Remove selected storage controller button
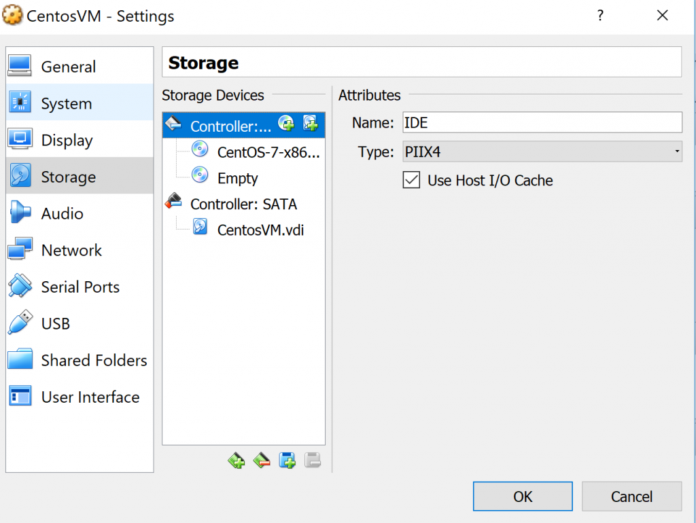Image resolution: width=696 pixels, height=523 pixels. pos(262,461)
